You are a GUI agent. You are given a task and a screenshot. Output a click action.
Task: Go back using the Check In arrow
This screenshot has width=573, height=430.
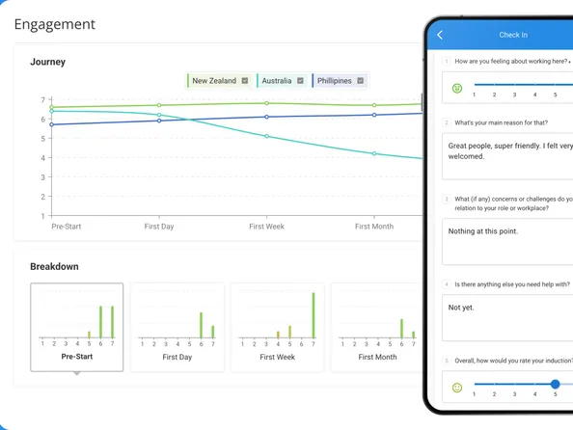tap(440, 35)
